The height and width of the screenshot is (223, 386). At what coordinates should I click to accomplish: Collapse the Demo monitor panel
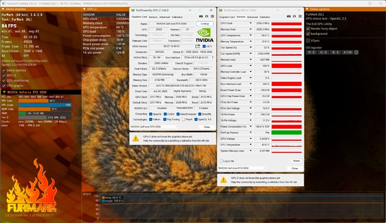[3, 9]
